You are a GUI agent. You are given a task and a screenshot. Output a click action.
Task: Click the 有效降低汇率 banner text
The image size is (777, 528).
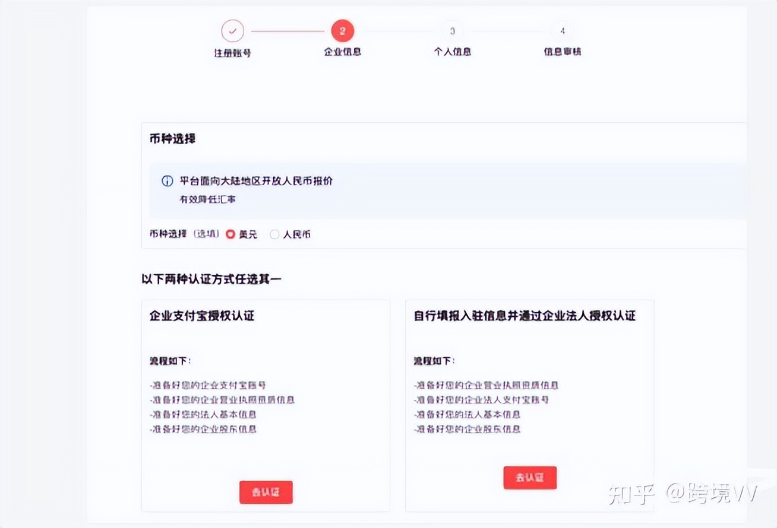click(207, 199)
